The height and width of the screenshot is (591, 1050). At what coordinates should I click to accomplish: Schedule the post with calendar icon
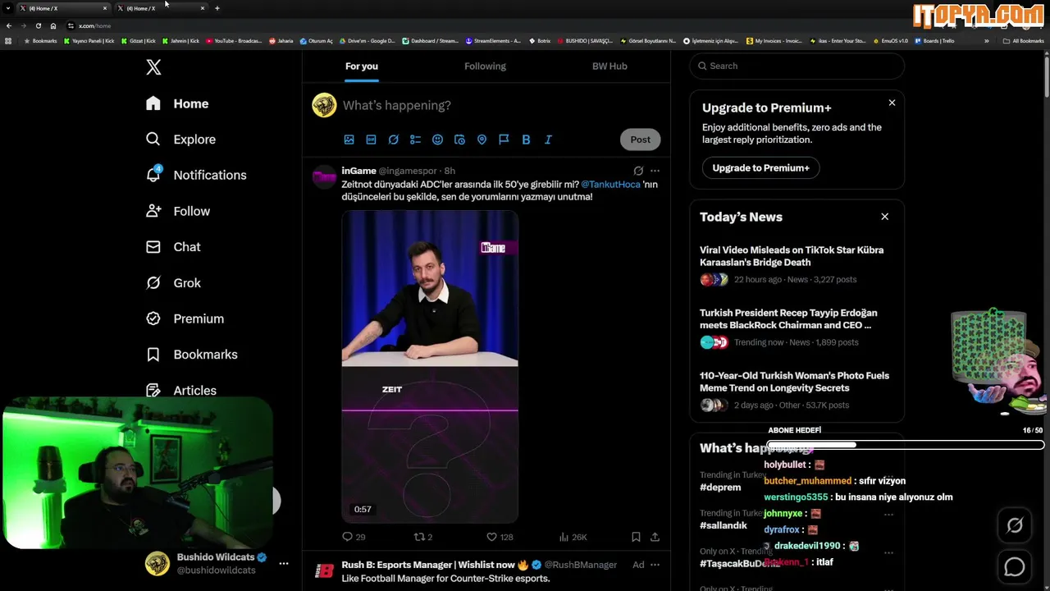(459, 140)
